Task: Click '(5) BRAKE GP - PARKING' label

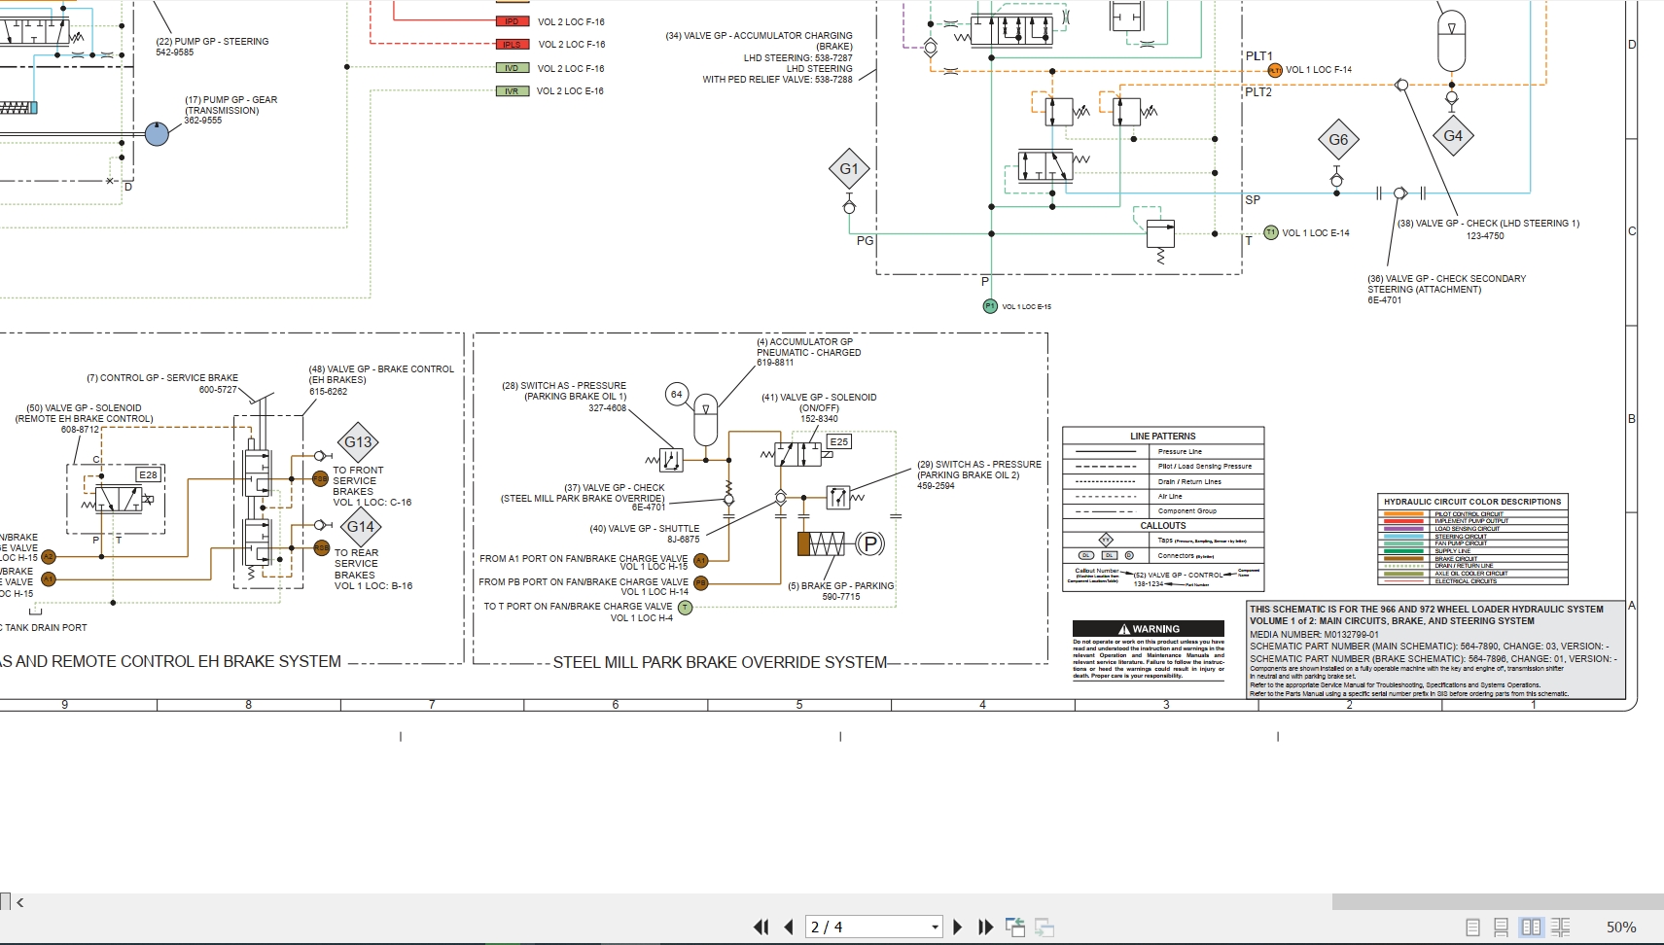Action: (x=840, y=586)
